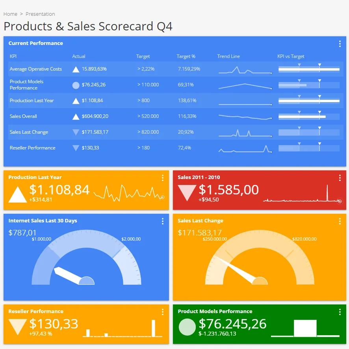Screen dimensions: 349x349
Task: Click the sparkline on the Production Last Year card
Action: pyautogui.click(x=129, y=193)
